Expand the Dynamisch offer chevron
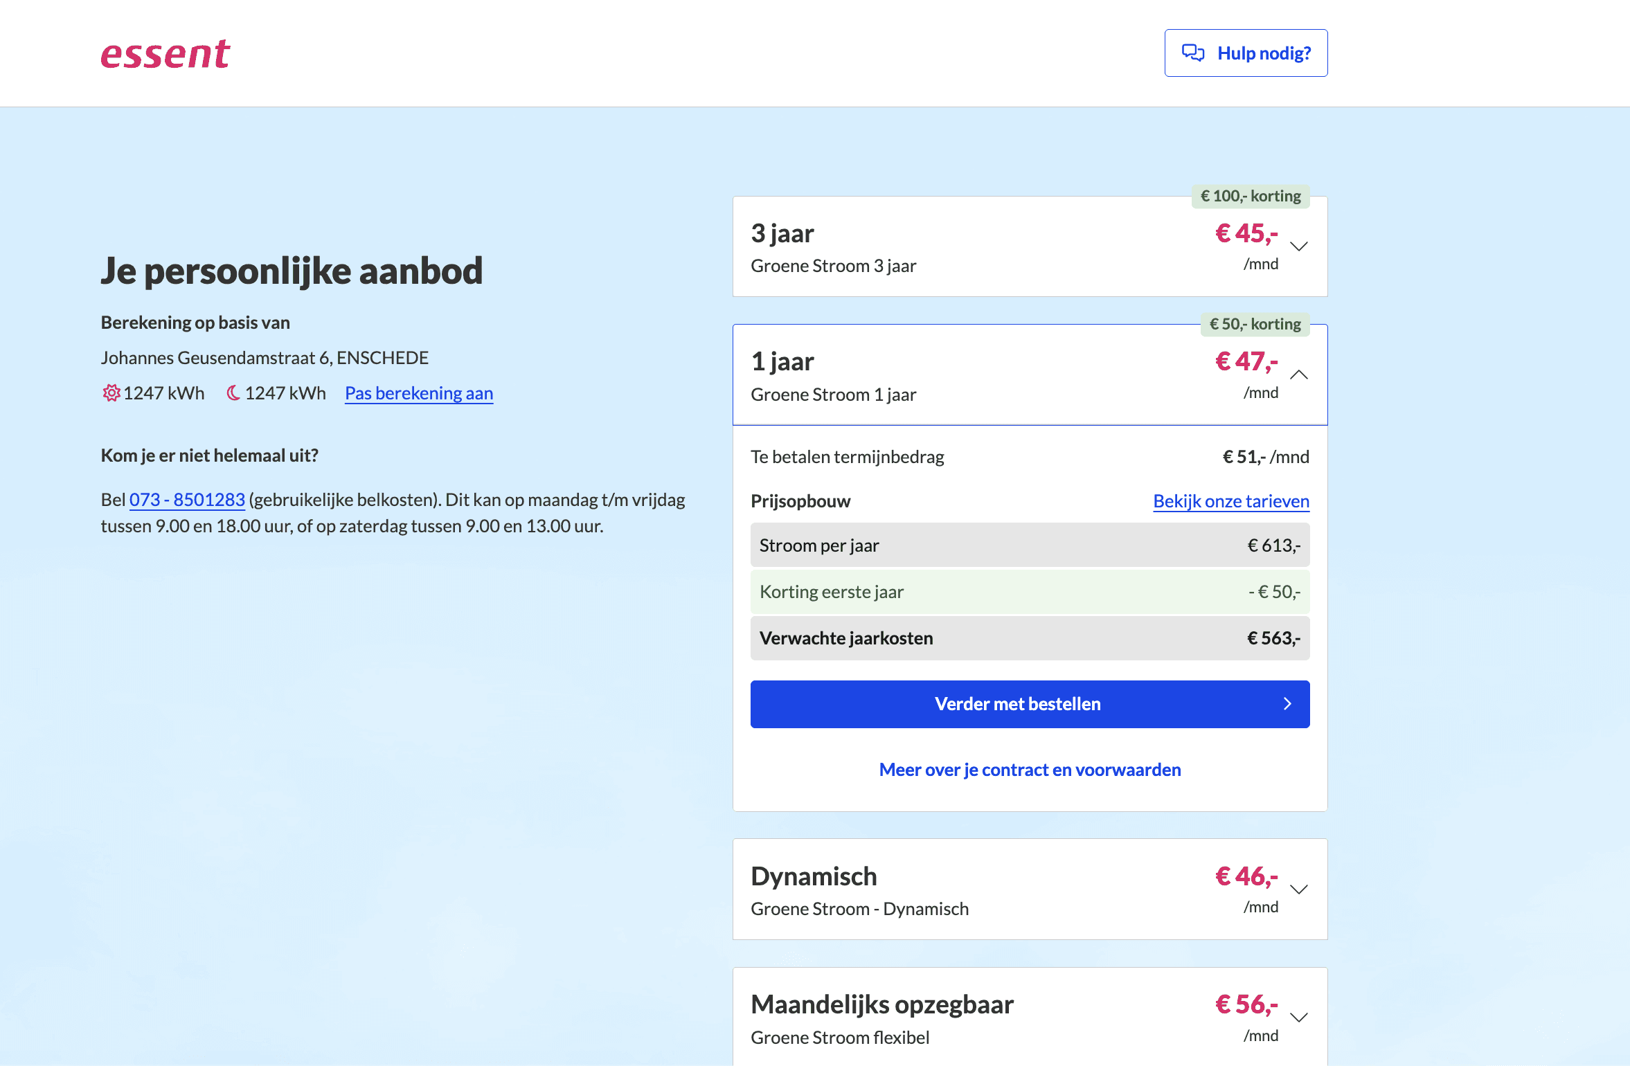The width and height of the screenshot is (1630, 1066). pos(1299,889)
